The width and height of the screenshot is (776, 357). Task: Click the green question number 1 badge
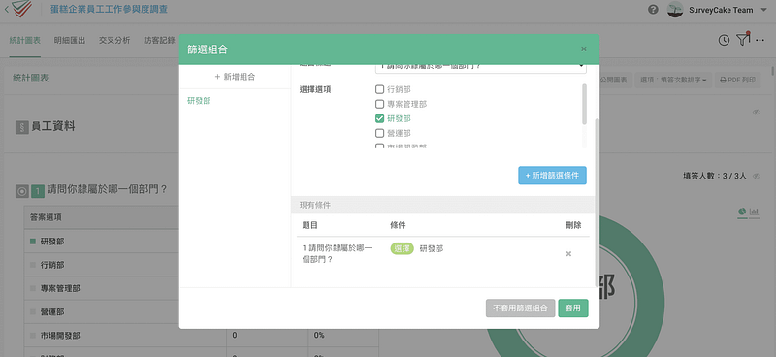[x=37, y=191]
